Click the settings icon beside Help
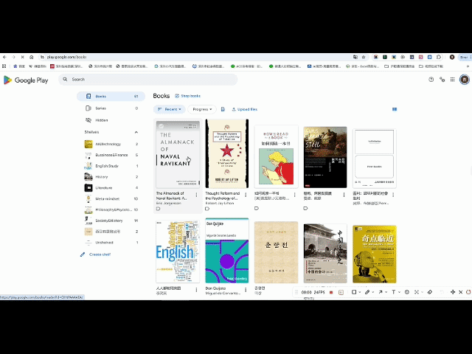This screenshot has width=472, height=354. [x=442, y=80]
